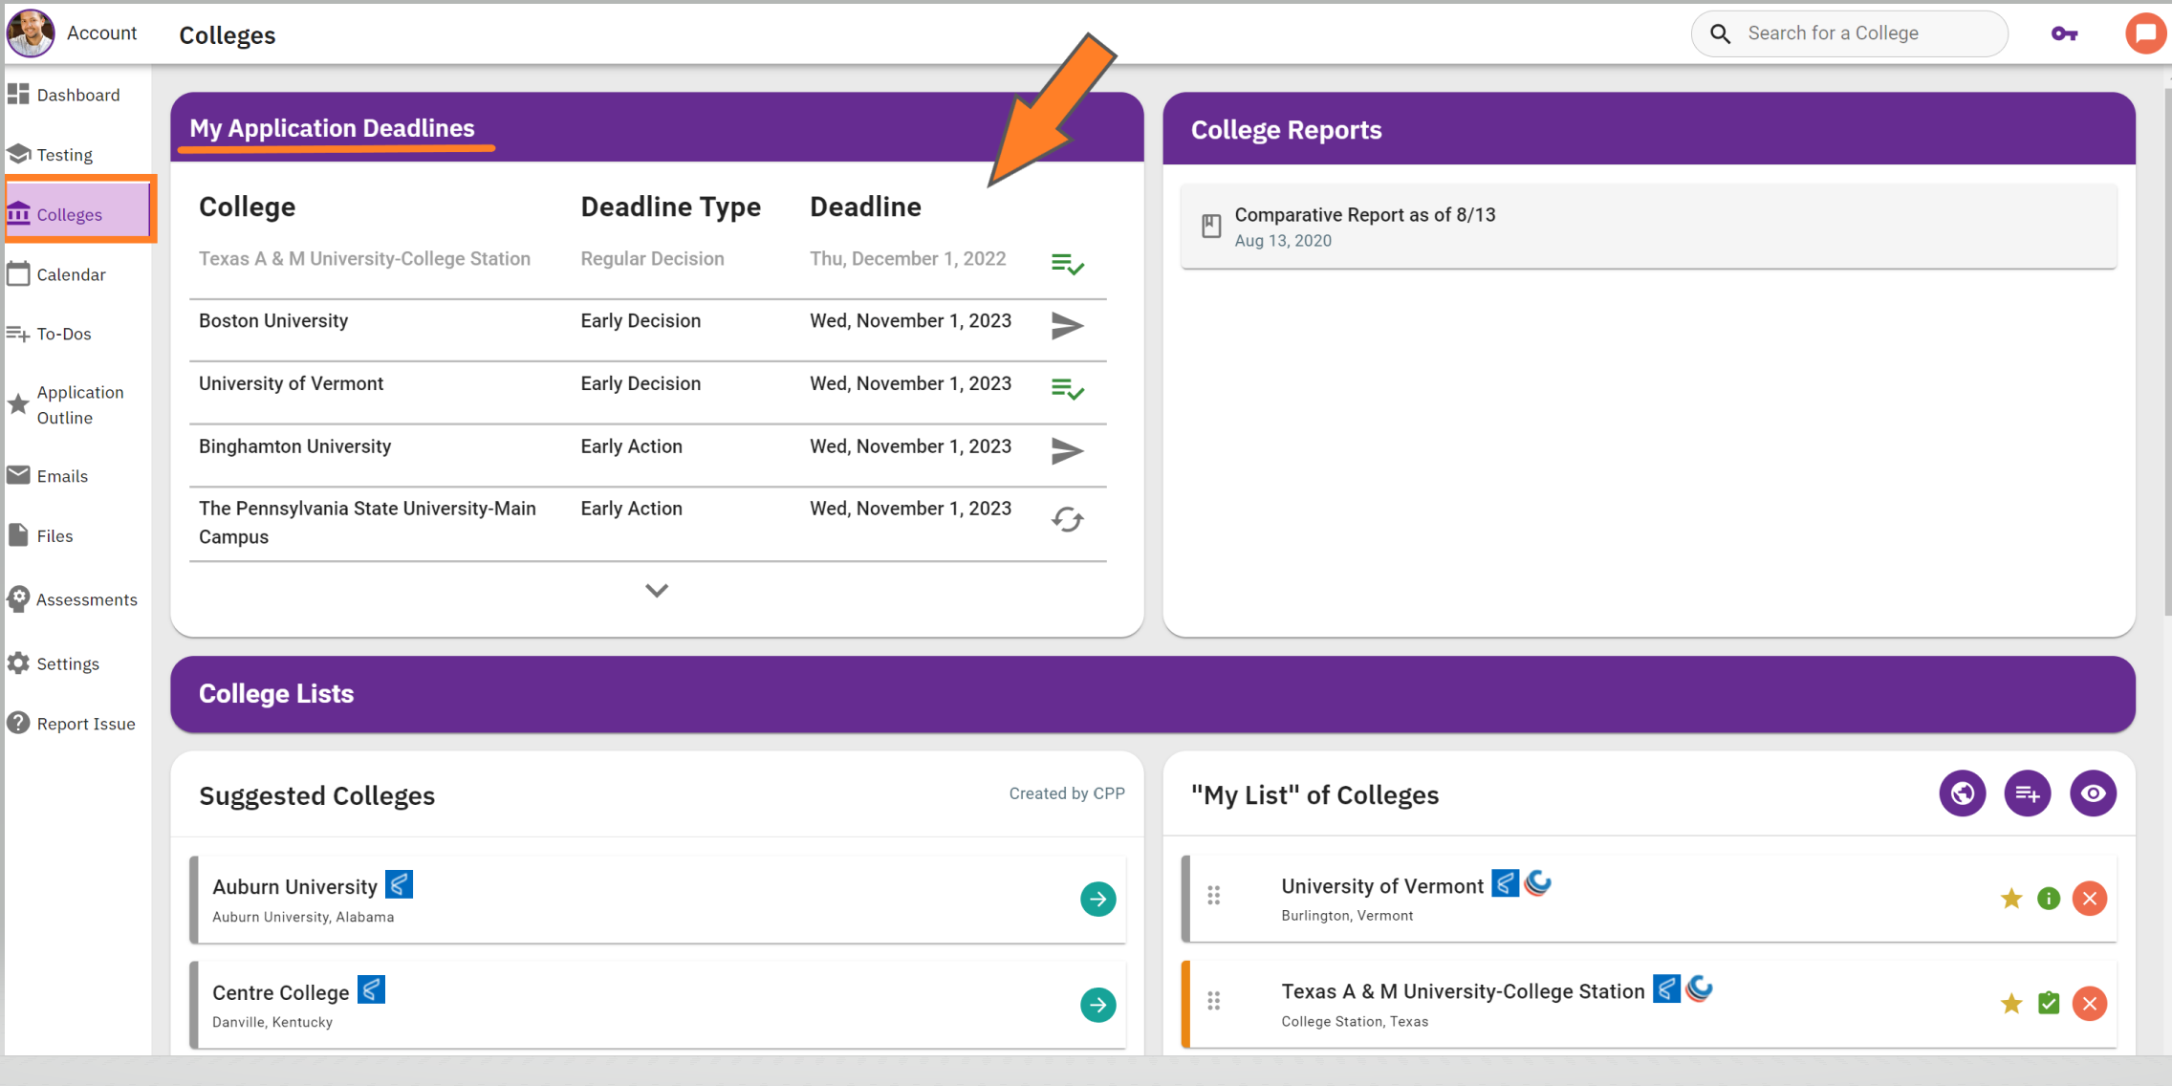The width and height of the screenshot is (2172, 1086).
Task: Click the add-to-list button in My List
Action: tap(2028, 793)
